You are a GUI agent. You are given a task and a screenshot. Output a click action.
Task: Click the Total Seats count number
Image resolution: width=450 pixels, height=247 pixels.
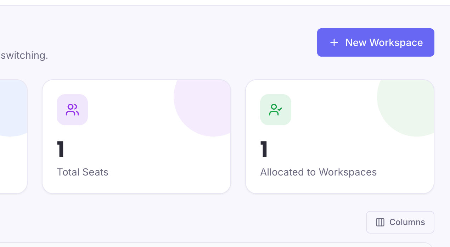click(x=61, y=149)
